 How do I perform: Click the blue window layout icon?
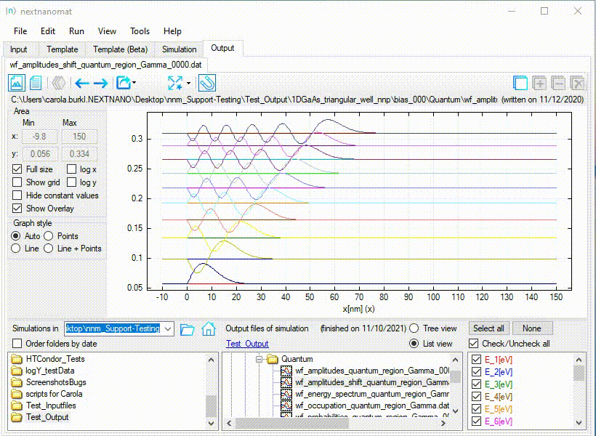pos(520,83)
